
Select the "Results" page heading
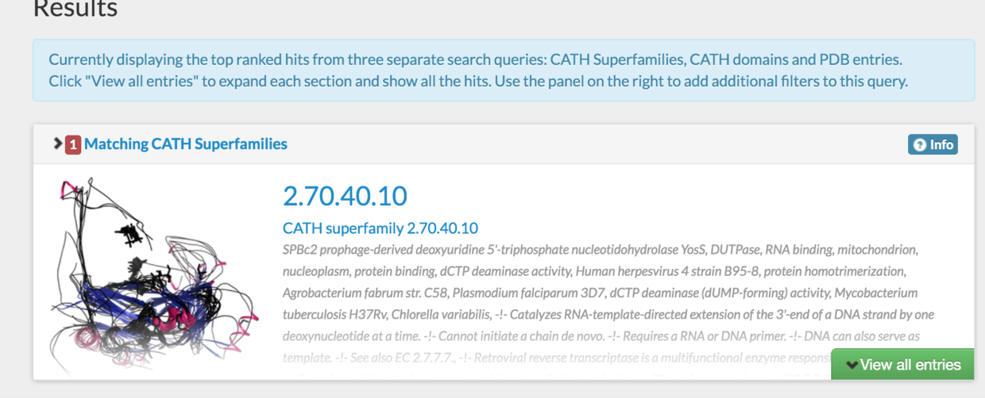coord(75,10)
